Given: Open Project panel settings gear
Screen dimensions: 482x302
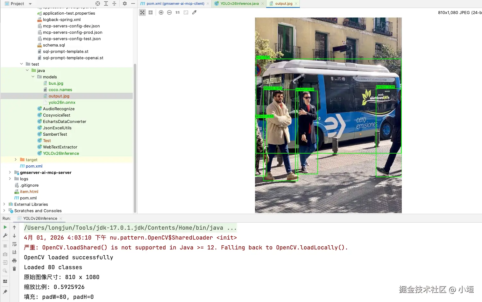Looking at the screenshot, I should [x=125, y=4].
